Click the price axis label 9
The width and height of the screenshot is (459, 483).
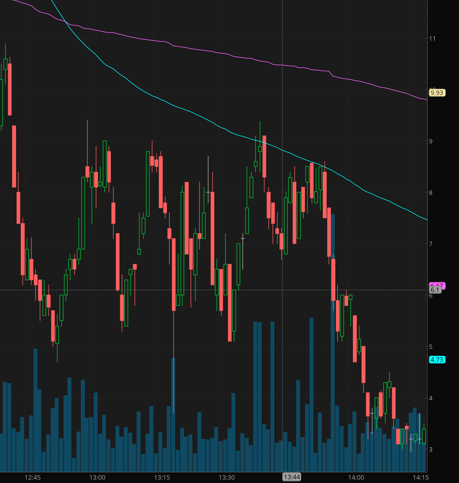(x=431, y=141)
